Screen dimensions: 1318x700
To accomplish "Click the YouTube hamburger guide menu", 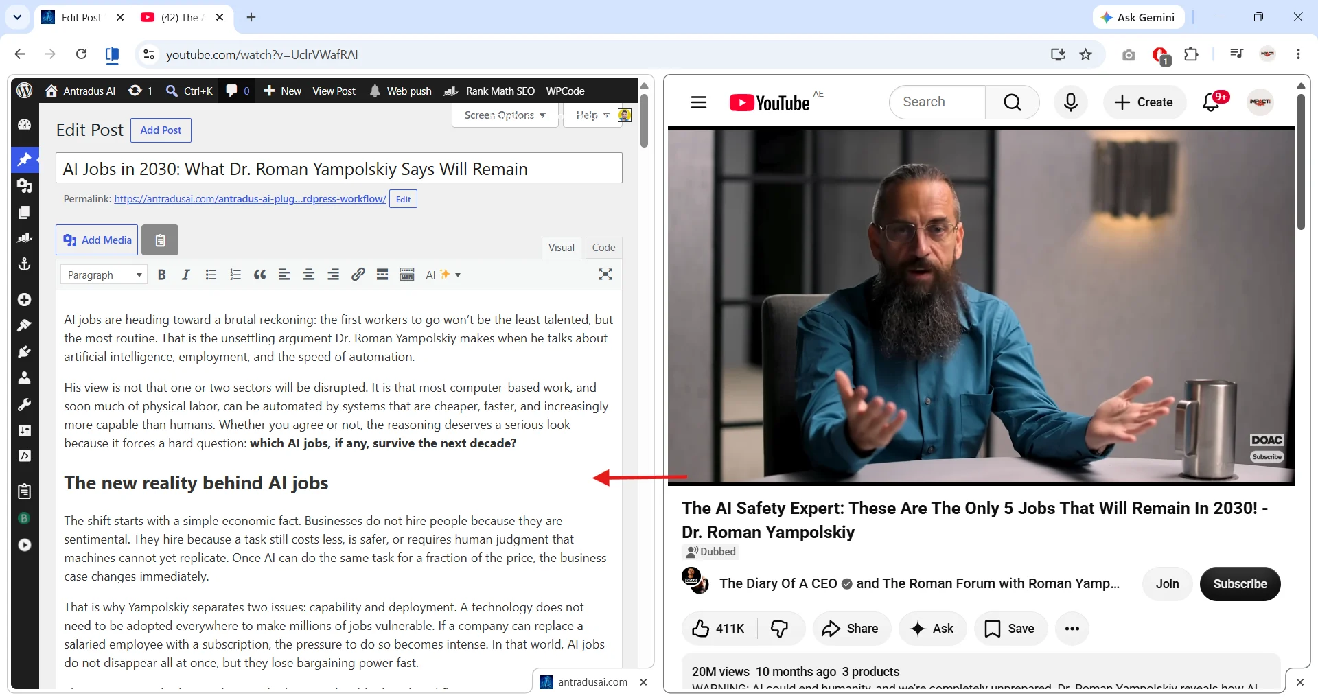I will (699, 102).
